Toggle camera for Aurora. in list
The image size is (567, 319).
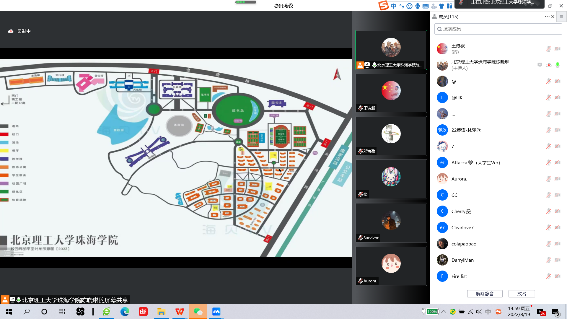[x=558, y=179]
